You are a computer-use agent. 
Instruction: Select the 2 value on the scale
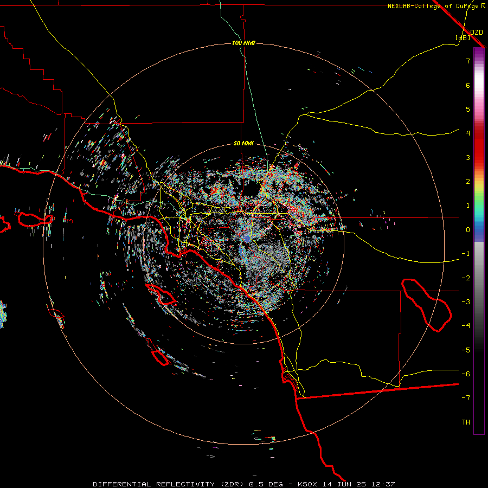coord(468,182)
